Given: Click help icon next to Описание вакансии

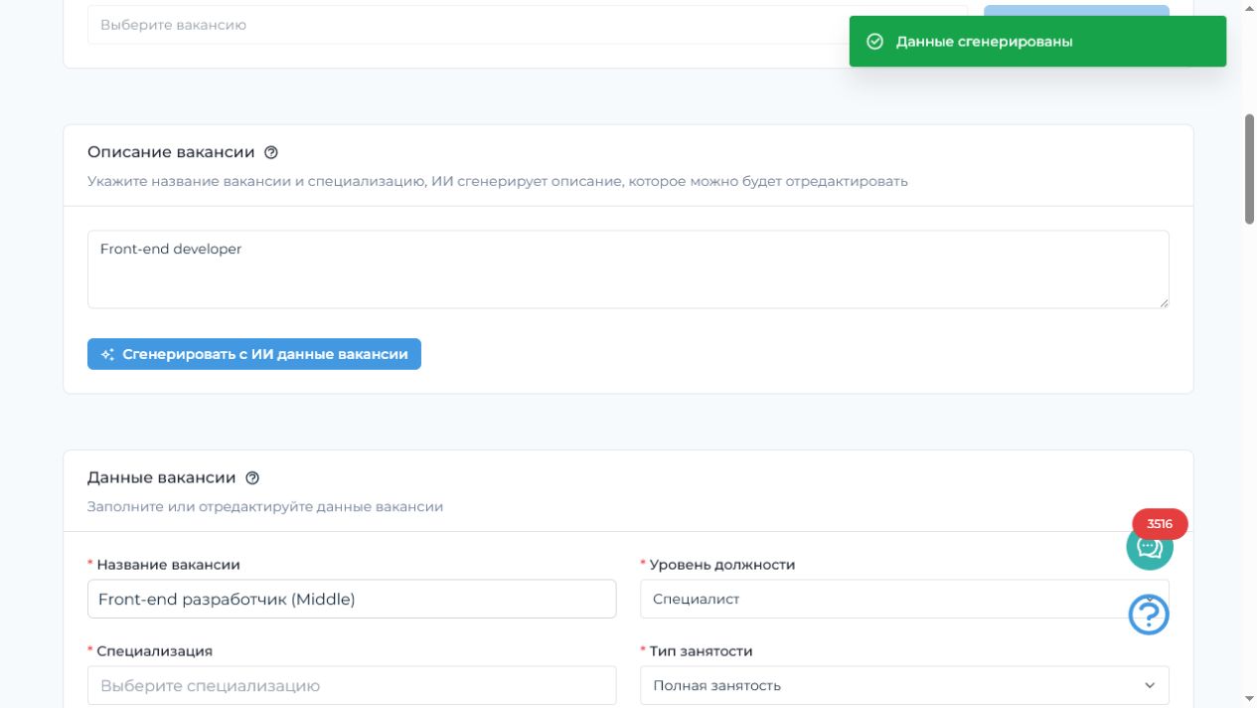Looking at the screenshot, I should coord(271,153).
